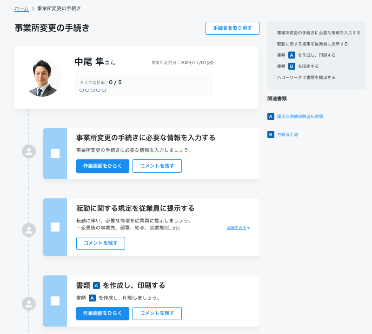Expand 詳細をみる on the 転勤 task
Viewport: 372px width, 334px height.
coord(239,228)
